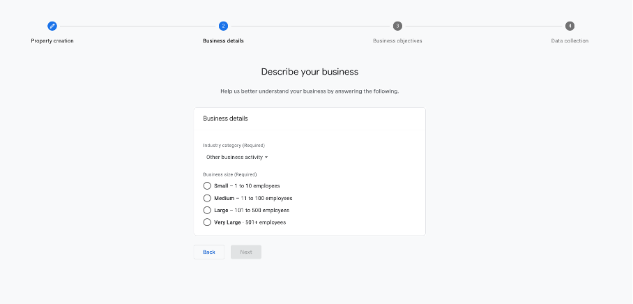This screenshot has width=633, height=304.
Task: Click the step 2 circle icon
Action: tap(223, 26)
